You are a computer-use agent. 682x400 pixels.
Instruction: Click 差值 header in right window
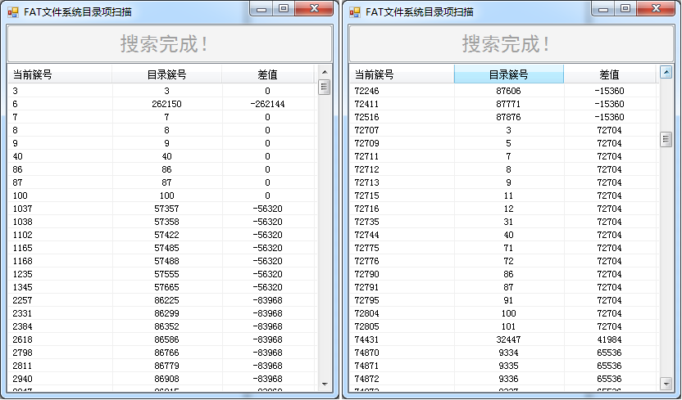[609, 74]
